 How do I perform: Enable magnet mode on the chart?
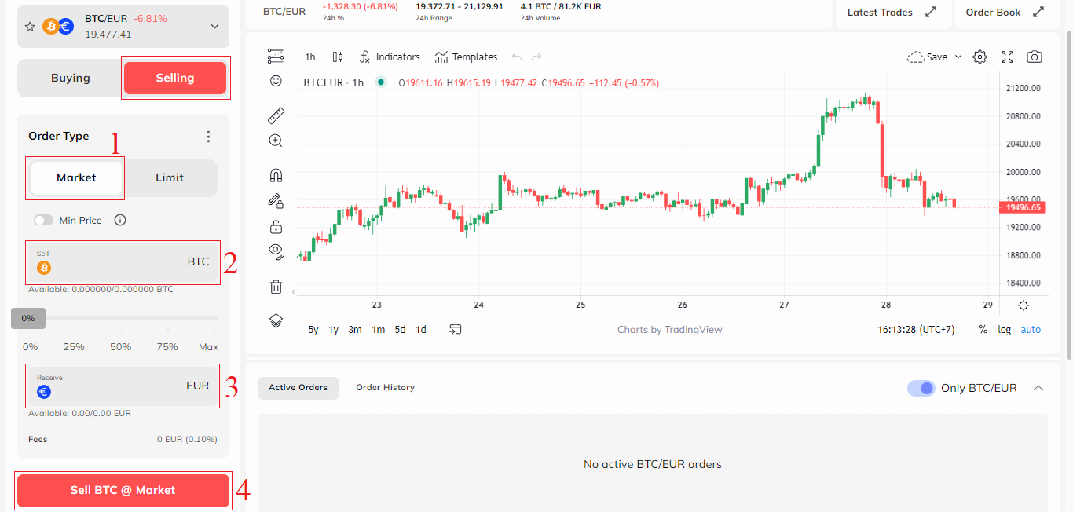coord(275,175)
